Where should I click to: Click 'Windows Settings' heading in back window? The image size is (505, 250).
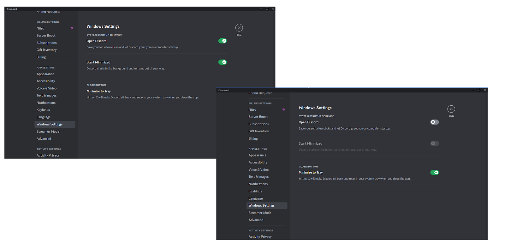pyautogui.click(x=103, y=26)
